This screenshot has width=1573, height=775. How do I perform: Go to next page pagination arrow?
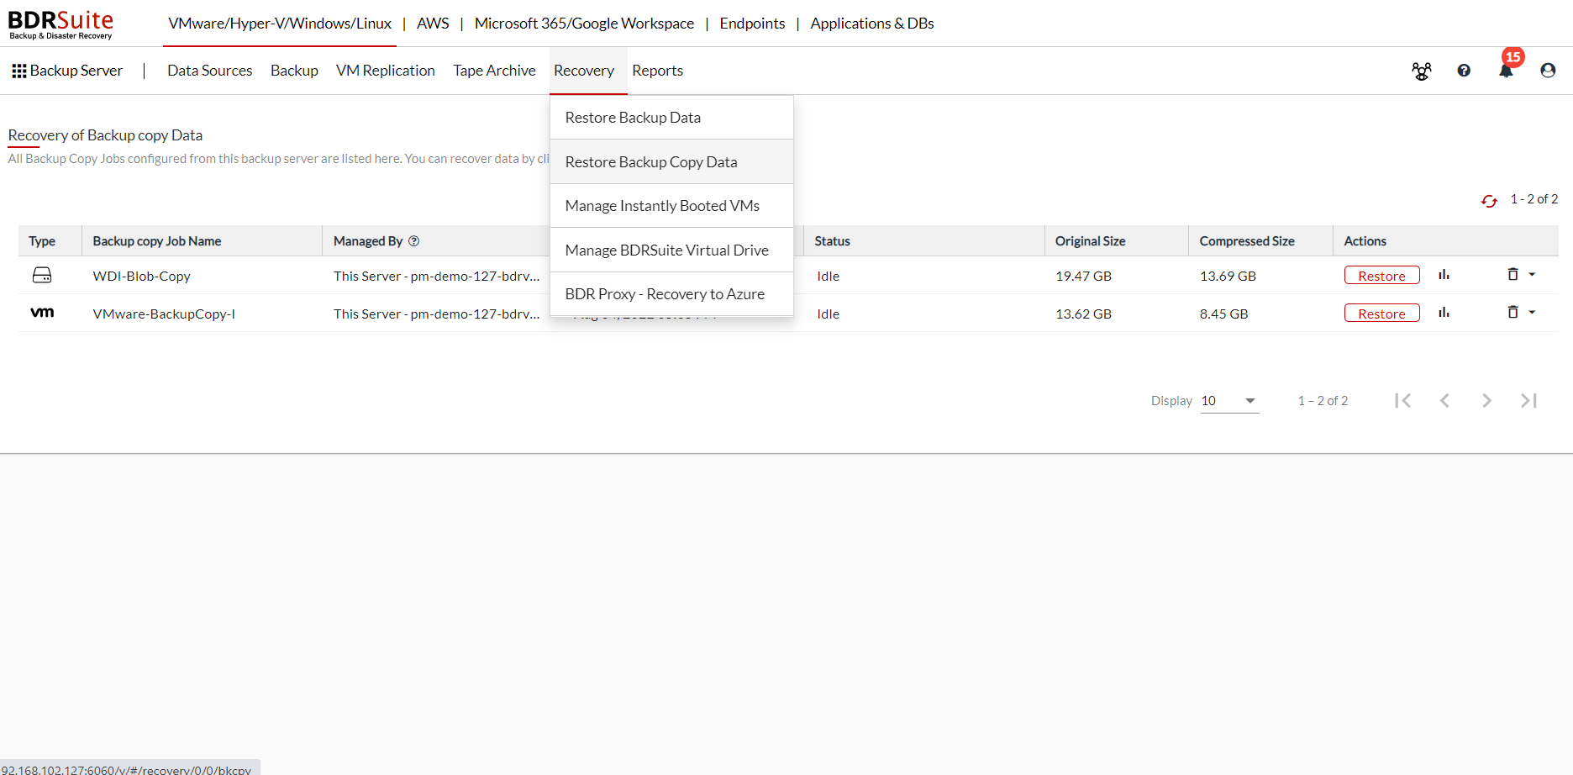(1486, 401)
